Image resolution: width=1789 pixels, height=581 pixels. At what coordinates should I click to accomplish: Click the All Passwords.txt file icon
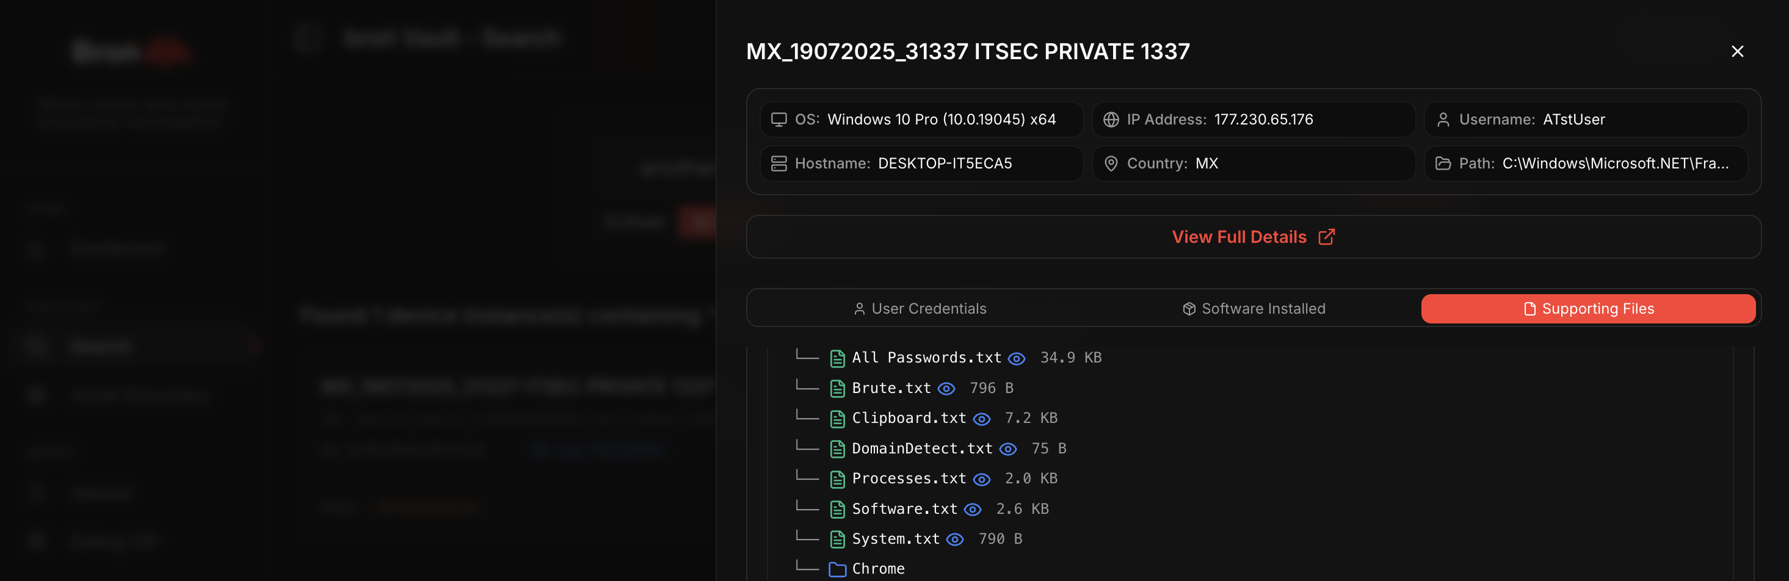point(838,358)
